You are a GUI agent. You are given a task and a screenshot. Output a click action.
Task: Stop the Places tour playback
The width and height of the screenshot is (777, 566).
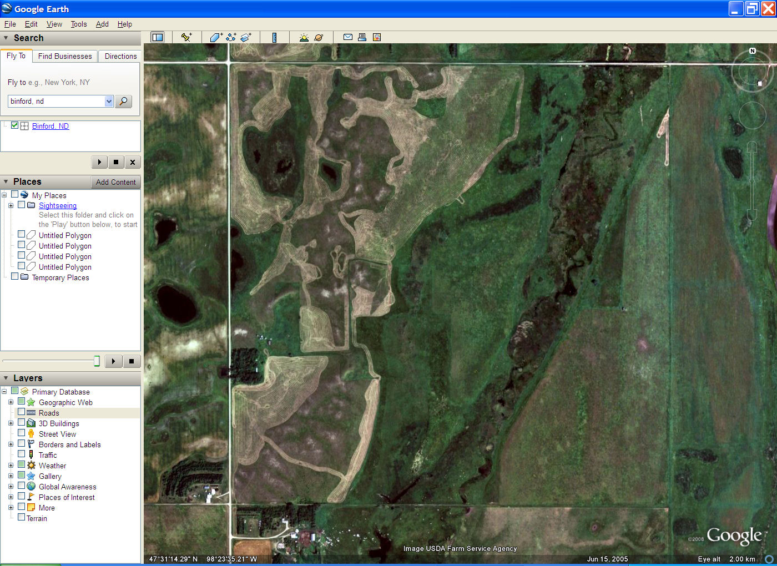pos(132,361)
